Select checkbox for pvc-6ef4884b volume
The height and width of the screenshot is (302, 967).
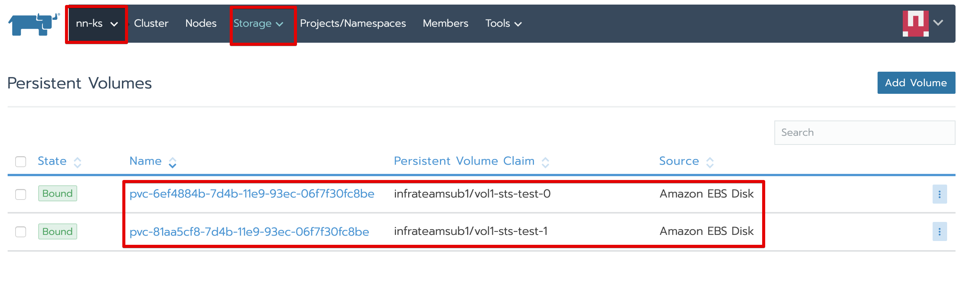[21, 194]
